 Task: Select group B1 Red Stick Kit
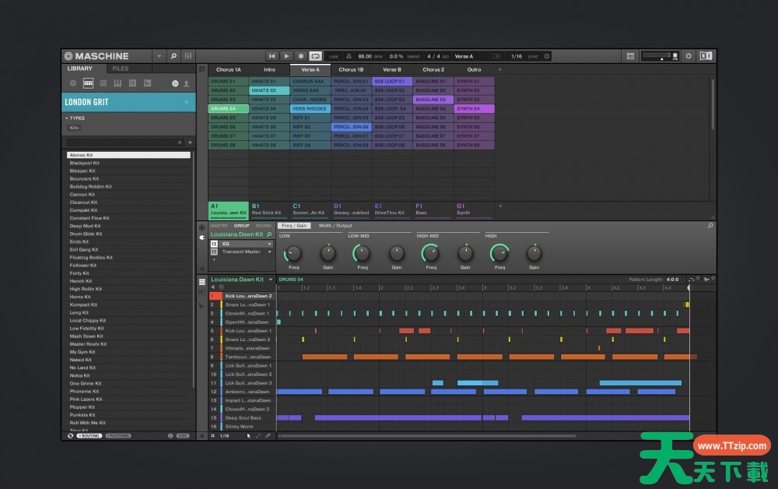269,209
